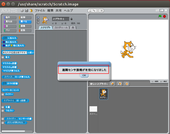Click the red stop-all button
This screenshot has height=134, width=170.
(x=164, y=16)
